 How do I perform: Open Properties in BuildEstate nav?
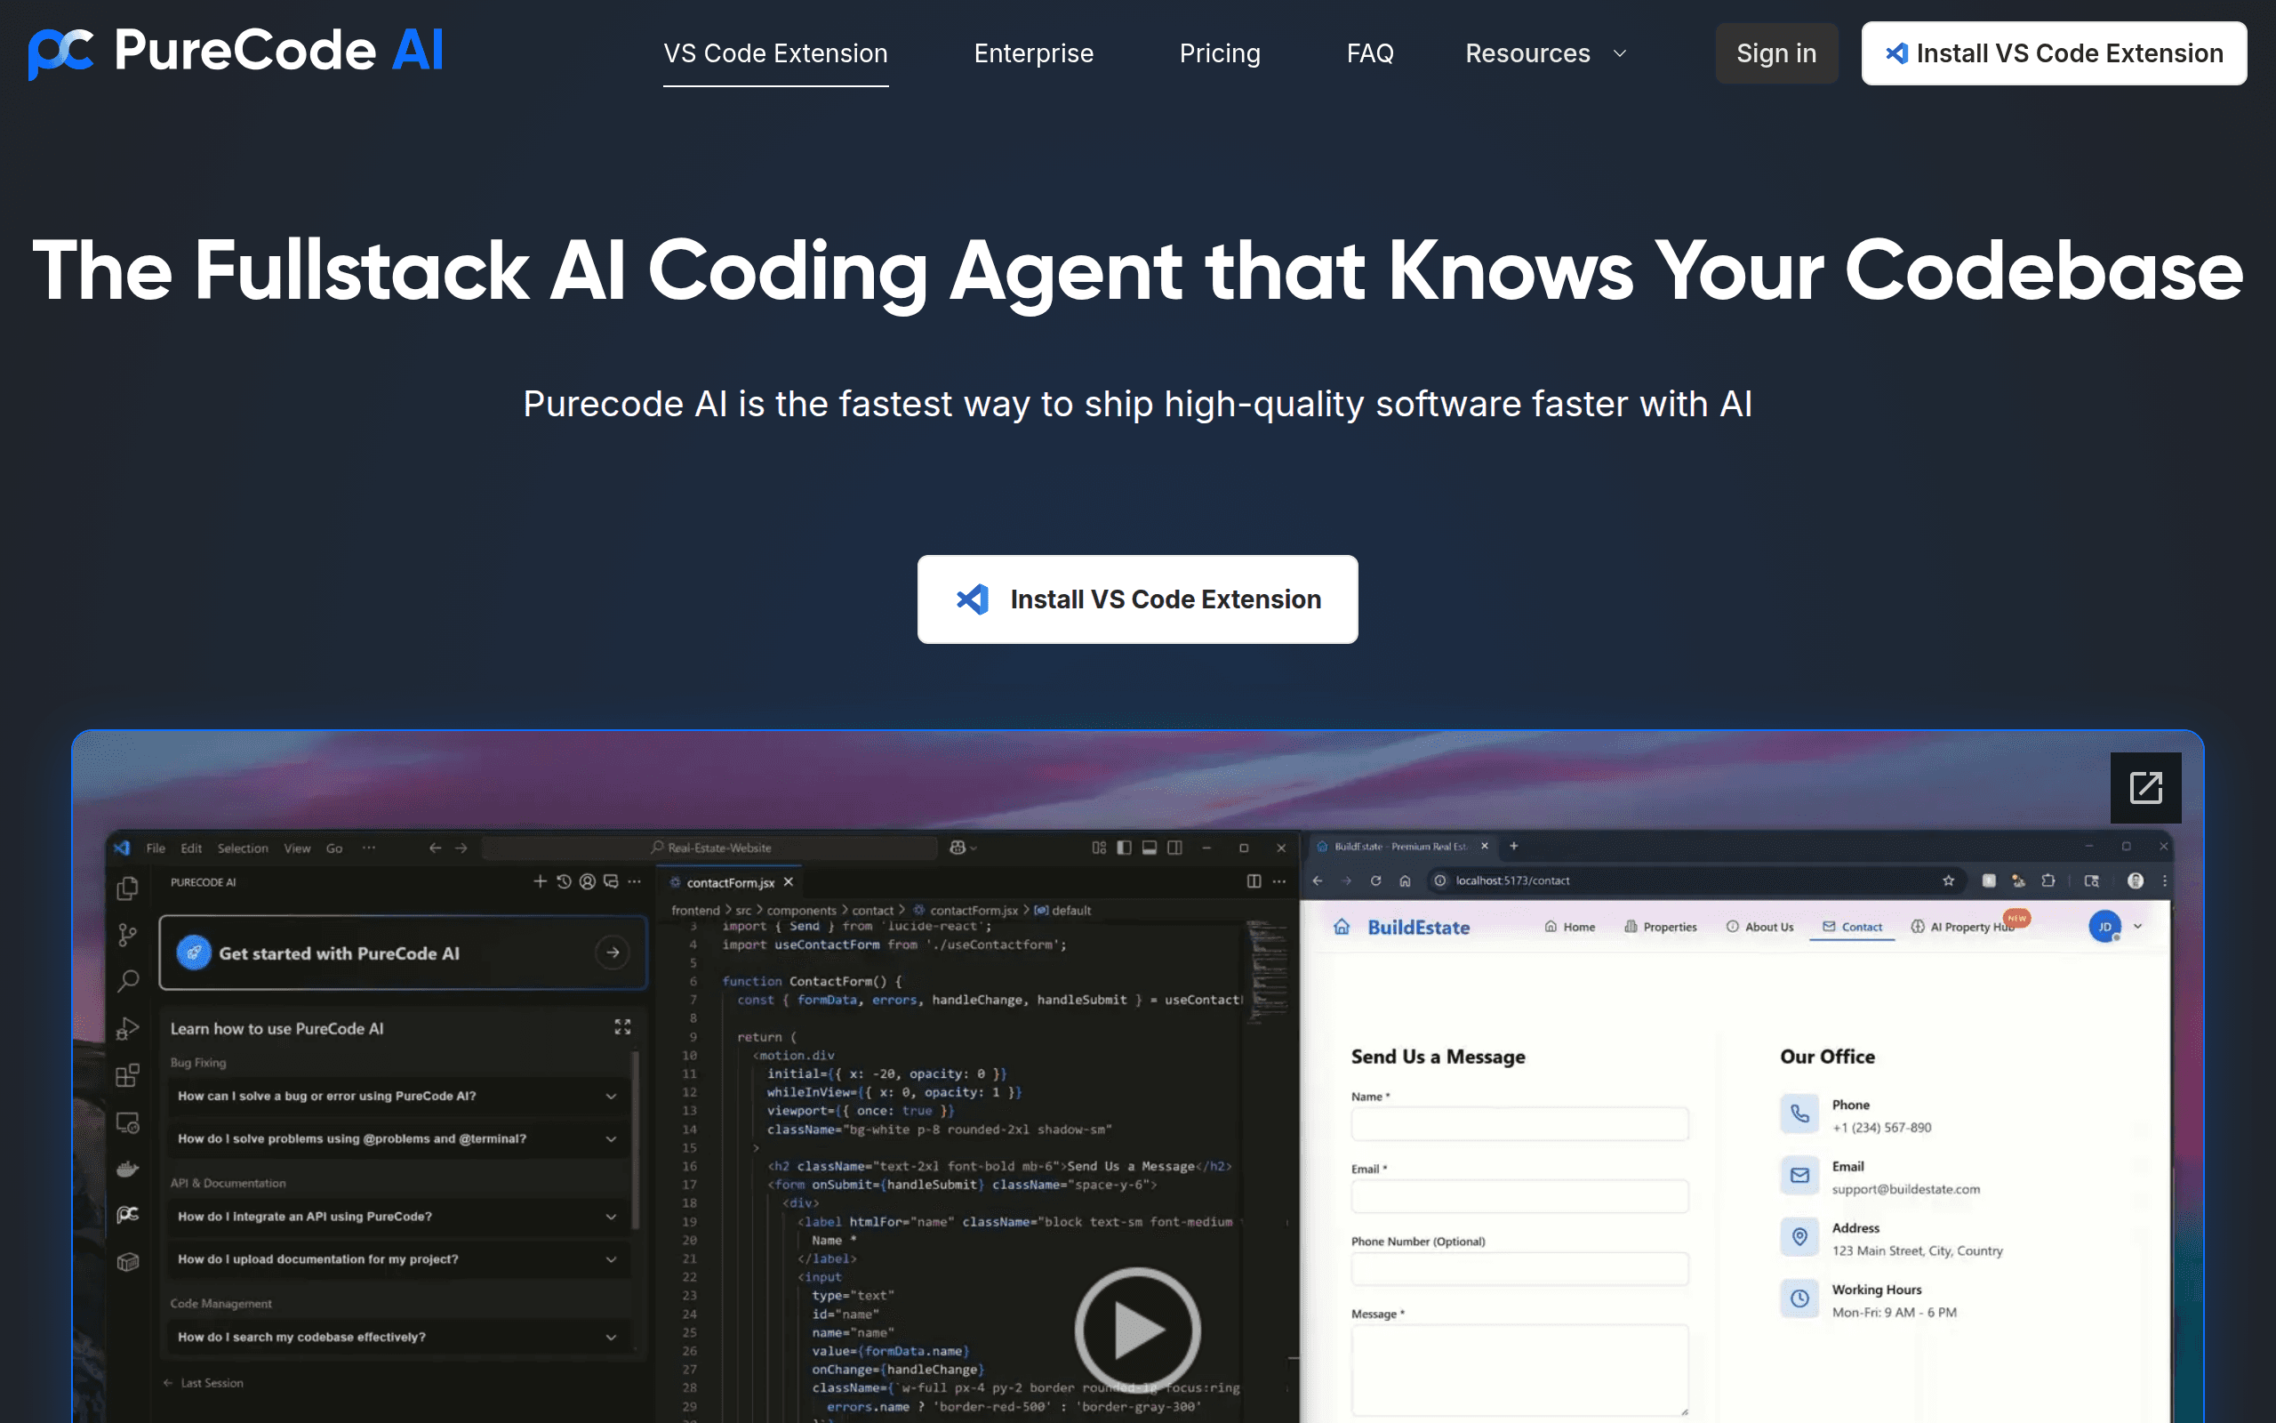(x=1660, y=927)
